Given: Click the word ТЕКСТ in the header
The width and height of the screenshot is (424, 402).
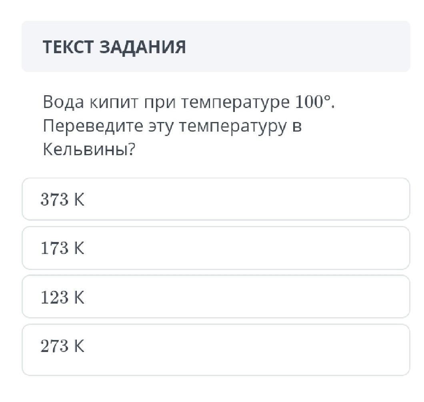Looking at the screenshot, I should [68, 47].
